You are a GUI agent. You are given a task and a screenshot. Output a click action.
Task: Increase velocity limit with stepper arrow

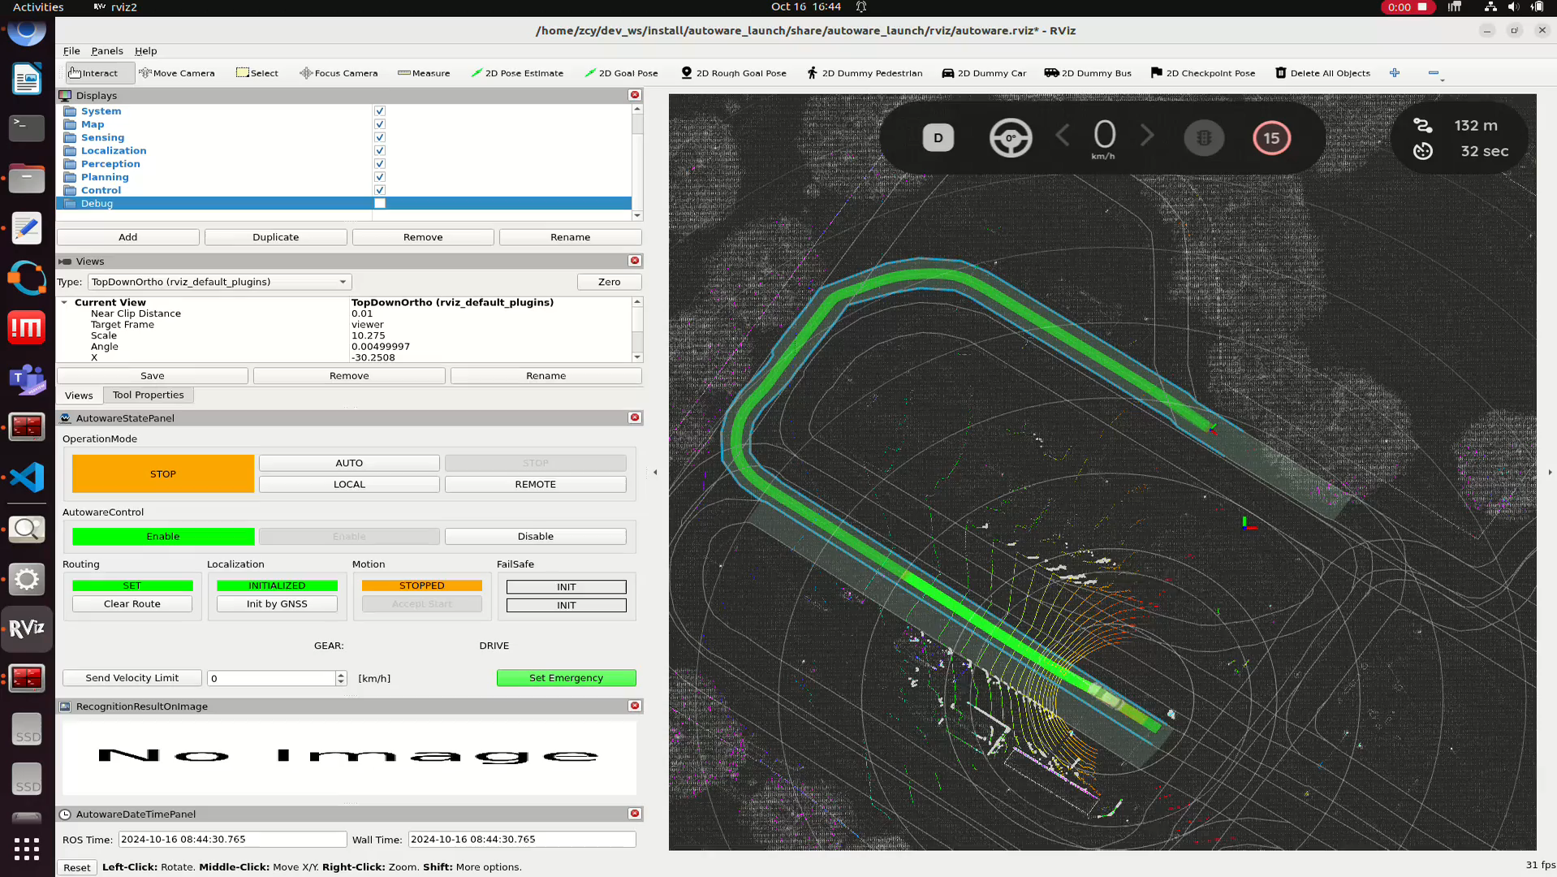(x=341, y=674)
